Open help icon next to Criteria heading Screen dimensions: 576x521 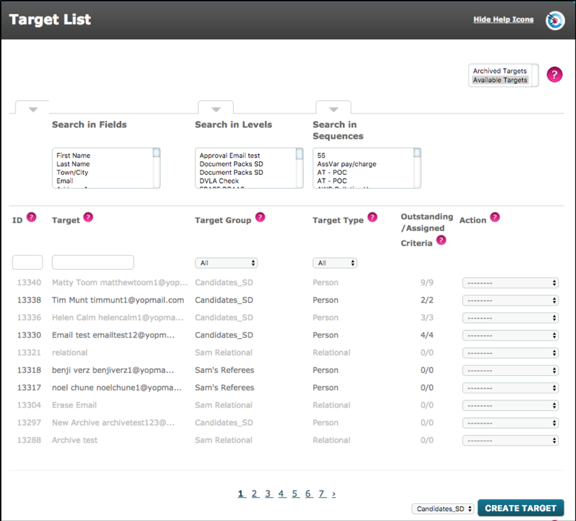(441, 241)
